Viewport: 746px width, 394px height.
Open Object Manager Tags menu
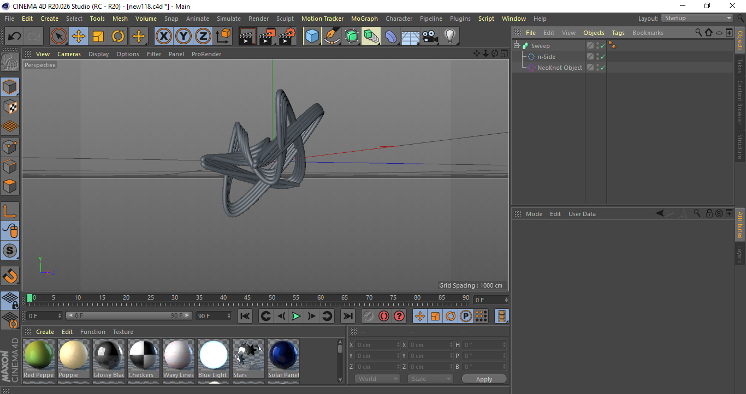(618, 33)
